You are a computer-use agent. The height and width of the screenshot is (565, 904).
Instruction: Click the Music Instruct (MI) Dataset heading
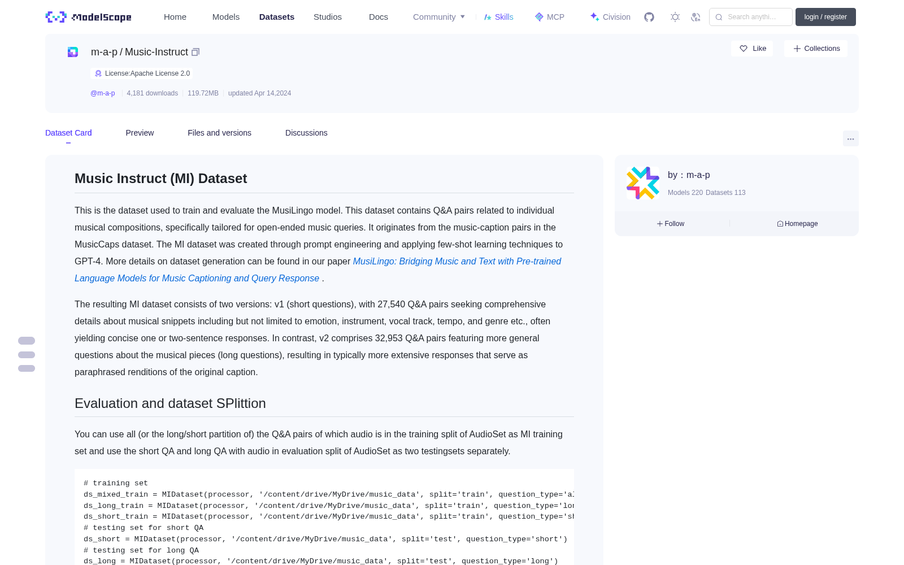[x=161, y=179]
